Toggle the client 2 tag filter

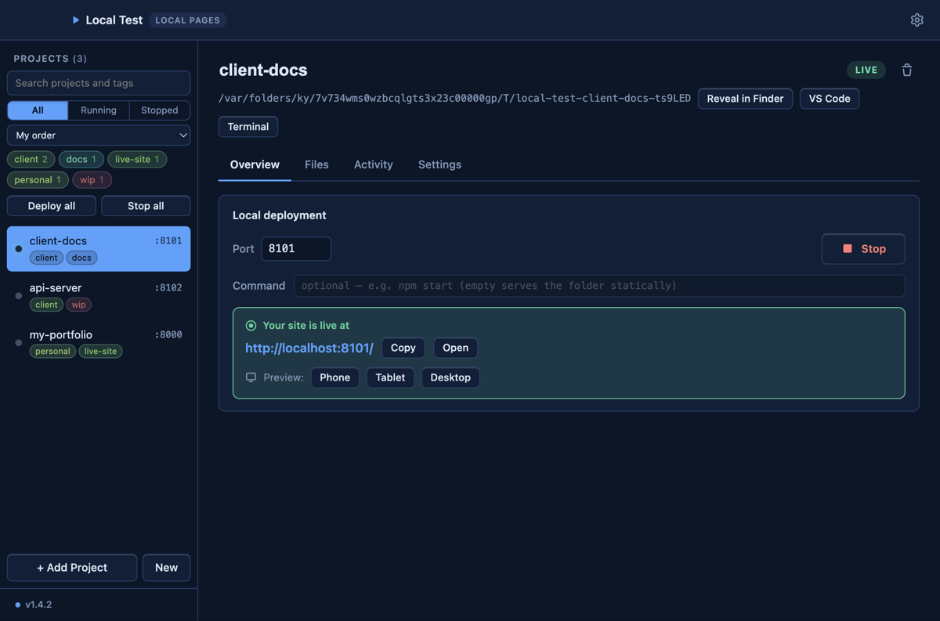click(31, 159)
